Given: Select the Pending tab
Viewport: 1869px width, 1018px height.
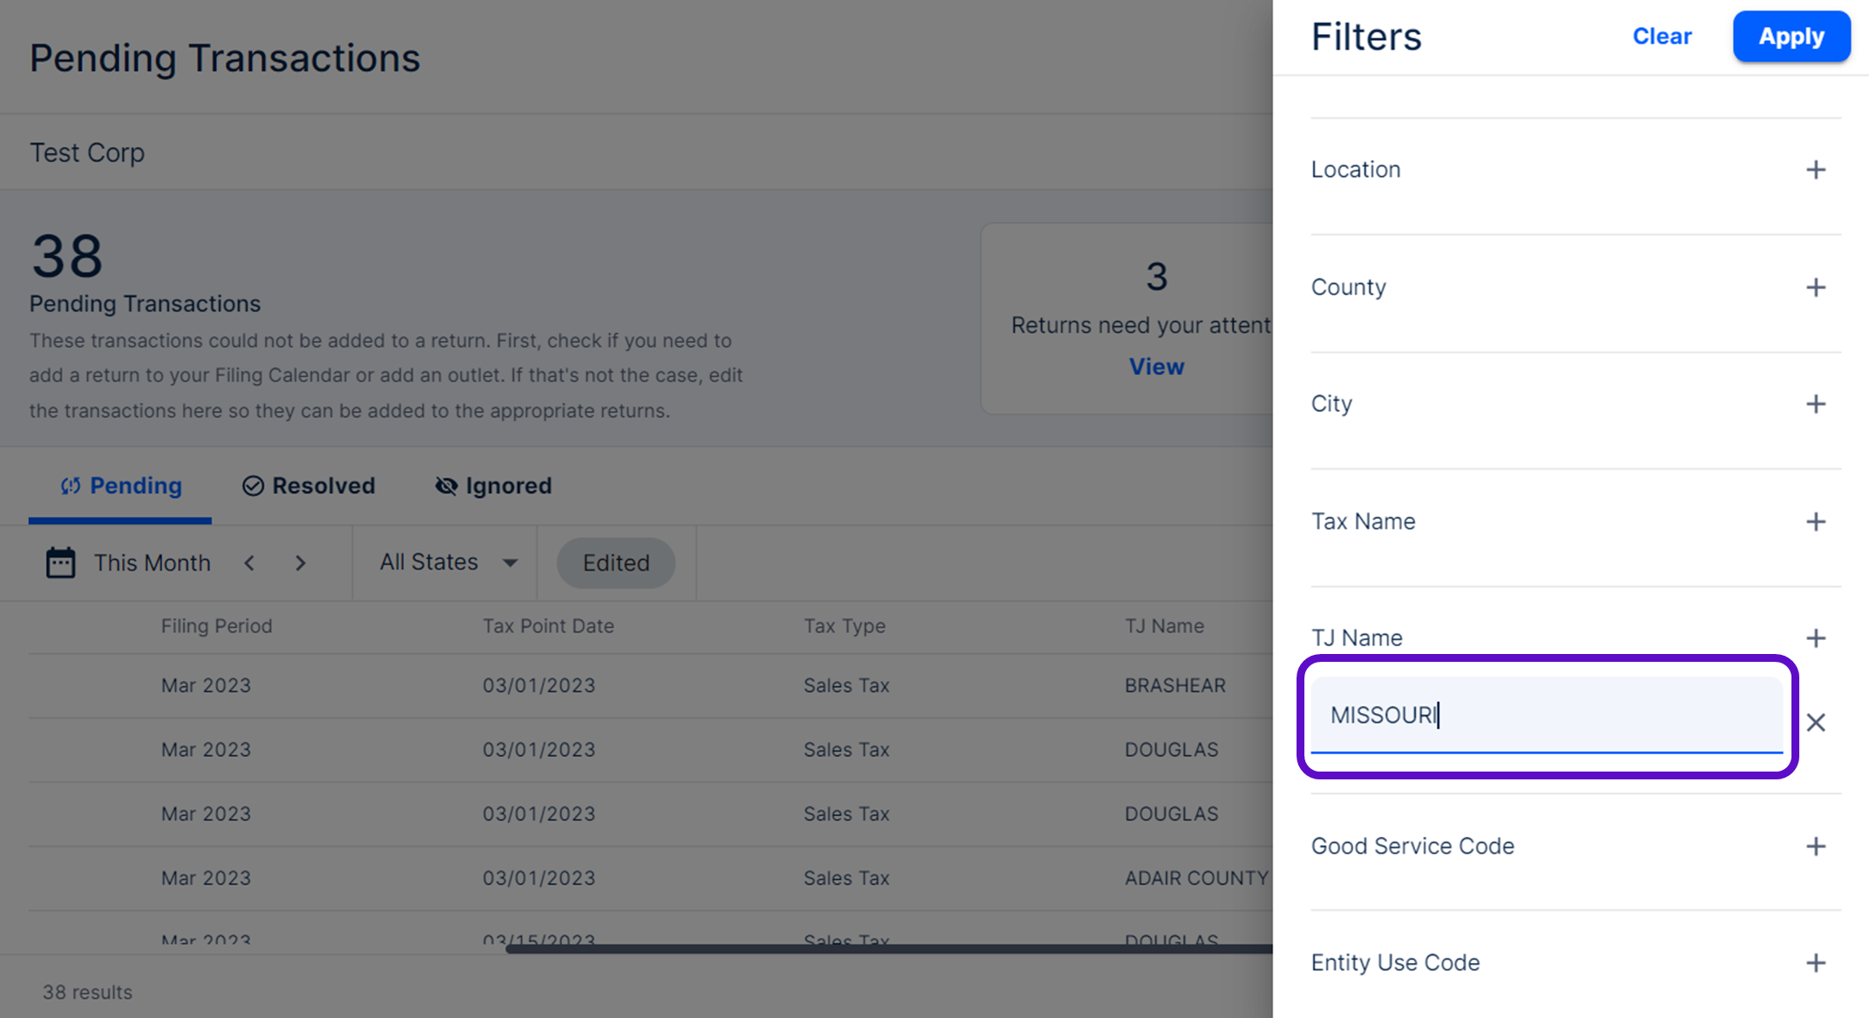Looking at the screenshot, I should click(120, 486).
